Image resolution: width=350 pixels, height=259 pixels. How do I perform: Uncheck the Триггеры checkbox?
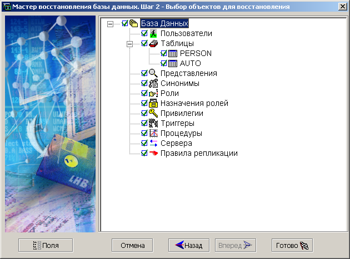[x=144, y=123]
